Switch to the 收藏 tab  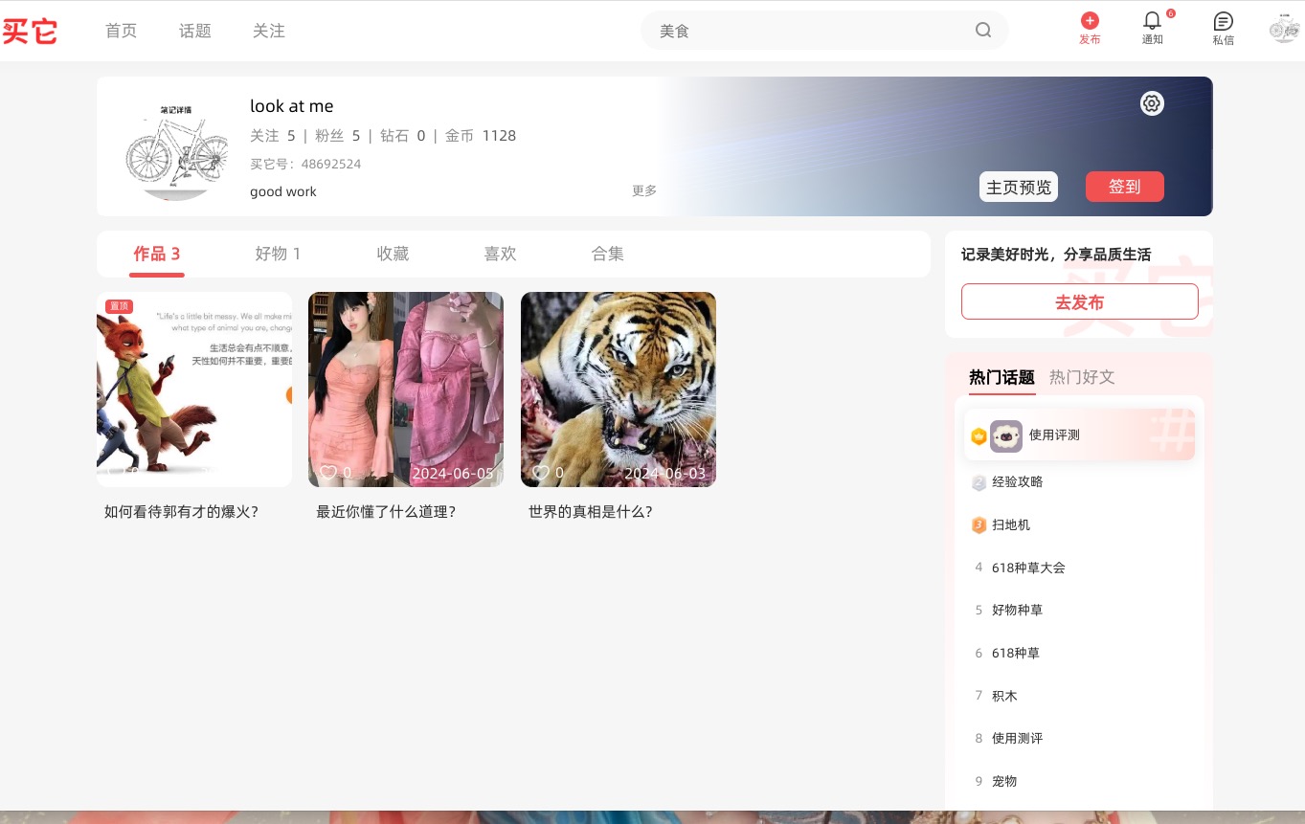tap(393, 254)
